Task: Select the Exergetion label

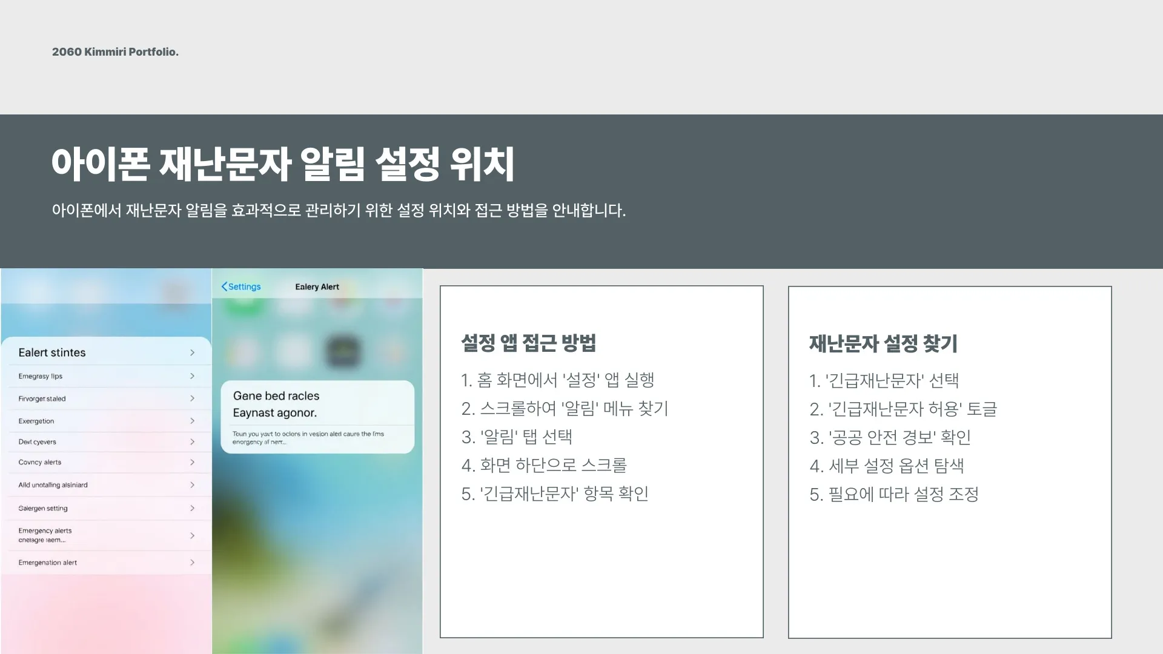Action: (x=36, y=421)
